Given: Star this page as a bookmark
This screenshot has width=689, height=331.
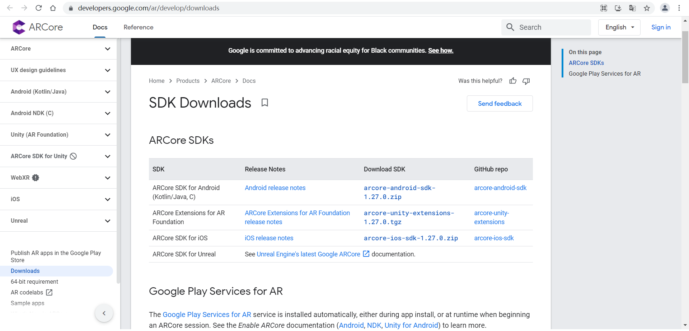Looking at the screenshot, I should click(647, 8).
